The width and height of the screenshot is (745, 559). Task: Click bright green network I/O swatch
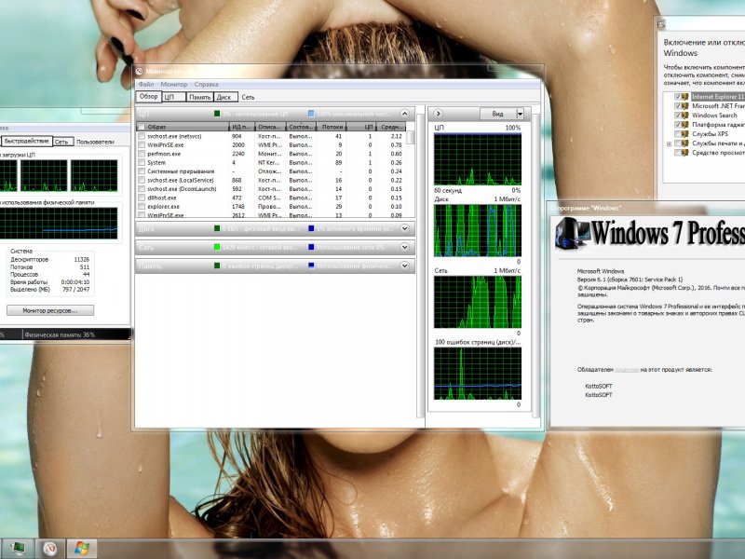tap(217, 247)
